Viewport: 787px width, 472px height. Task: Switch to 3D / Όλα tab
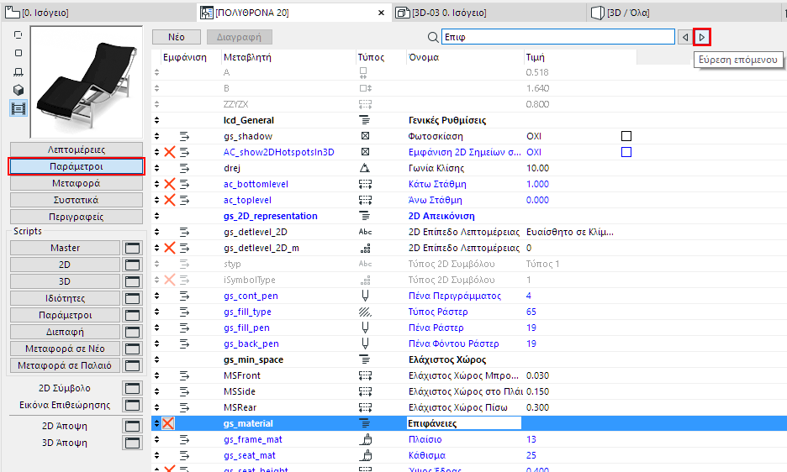tap(683, 13)
